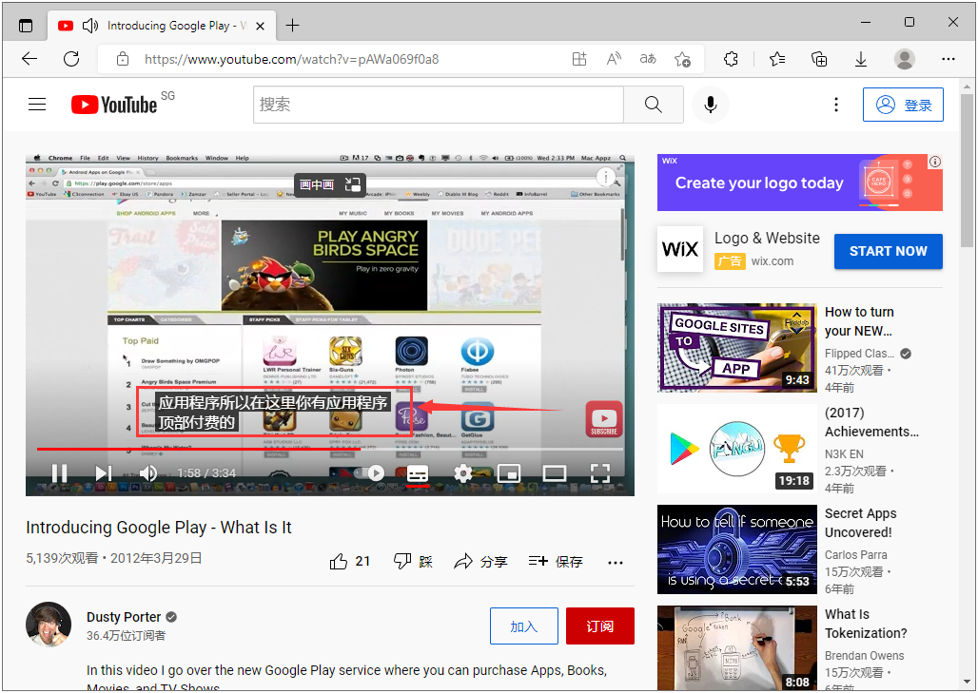Refresh the current page
The width and height of the screenshot is (978, 693).
[71, 59]
